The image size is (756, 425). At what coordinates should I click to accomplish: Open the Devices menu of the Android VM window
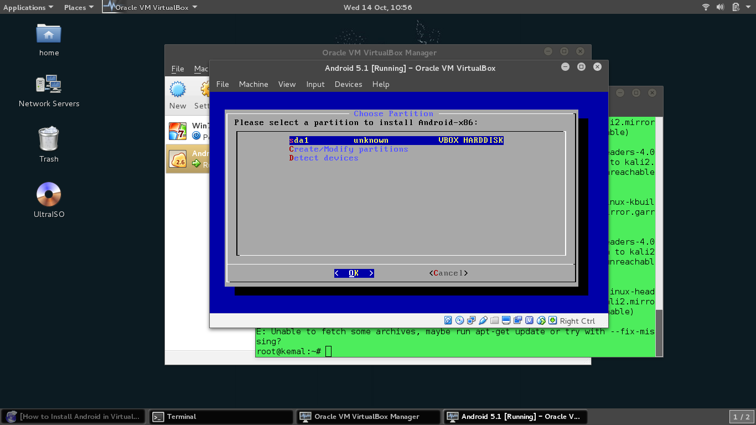click(x=348, y=84)
